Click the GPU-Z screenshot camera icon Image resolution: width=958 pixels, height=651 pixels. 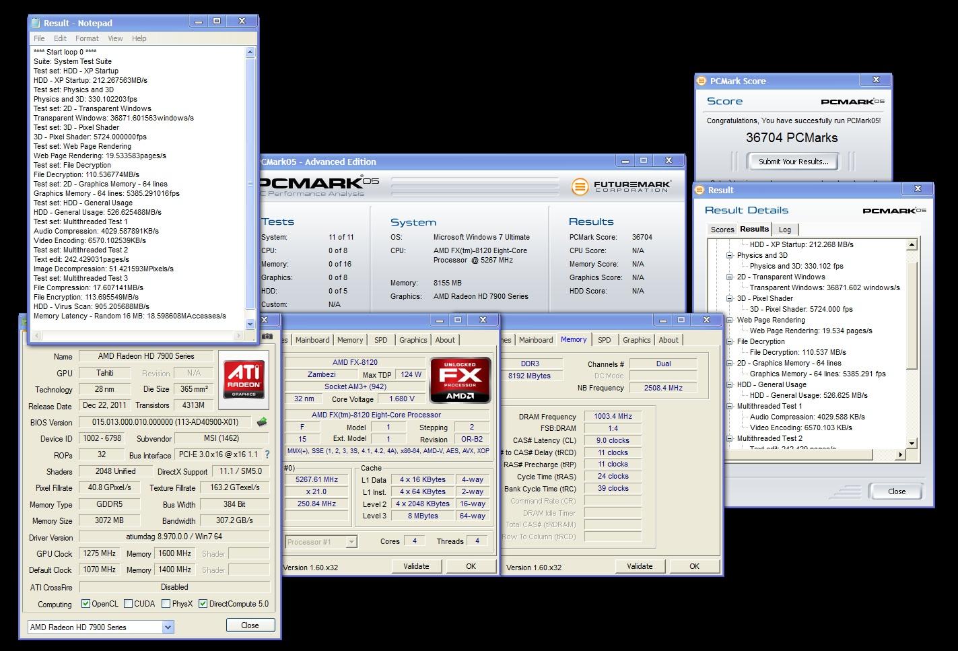267,336
